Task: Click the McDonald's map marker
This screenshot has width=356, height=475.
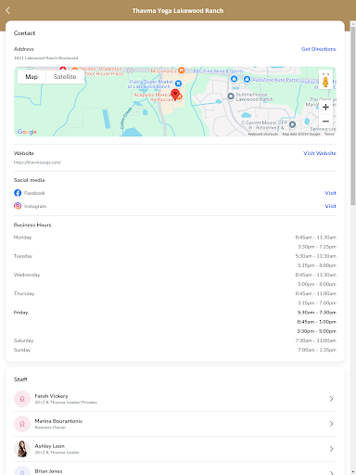Action: click(x=182, y=71)
